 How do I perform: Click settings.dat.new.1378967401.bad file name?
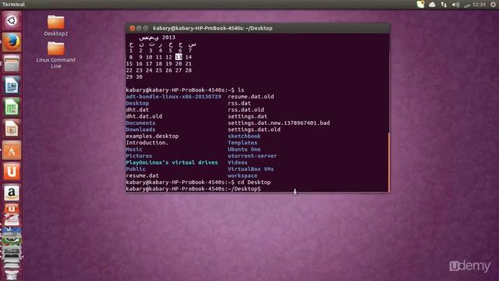[x=279, y=123]
